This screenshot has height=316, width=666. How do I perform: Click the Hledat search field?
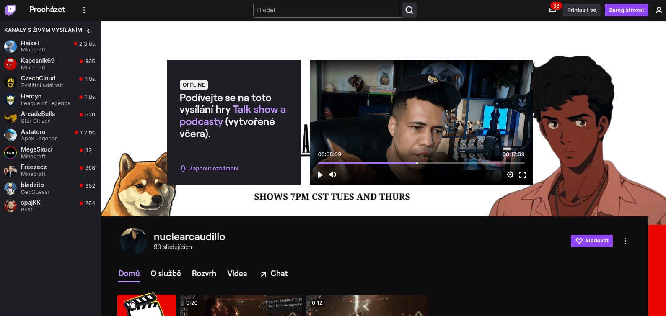coord(327,10)
